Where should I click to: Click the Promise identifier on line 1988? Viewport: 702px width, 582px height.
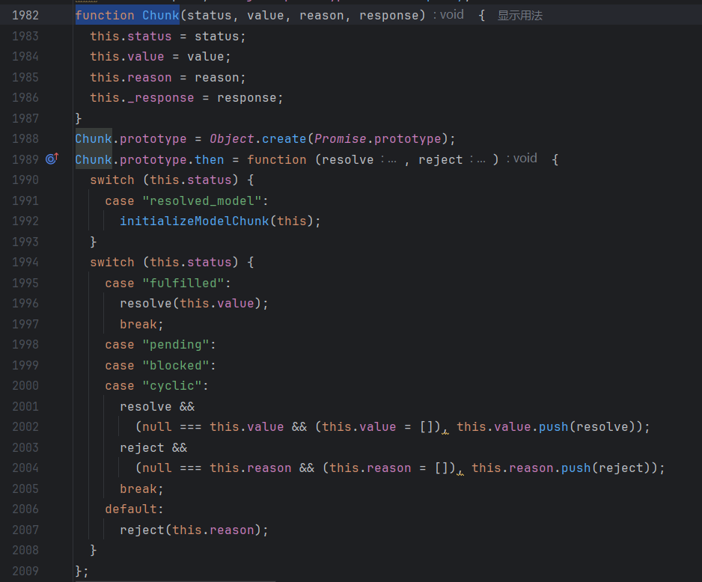(340, 138)
